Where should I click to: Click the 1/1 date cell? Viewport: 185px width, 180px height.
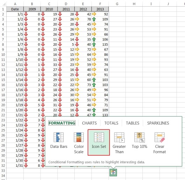[15, 14]
